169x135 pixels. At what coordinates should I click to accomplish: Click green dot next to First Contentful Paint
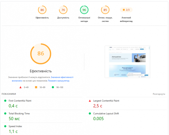[5, 101]
